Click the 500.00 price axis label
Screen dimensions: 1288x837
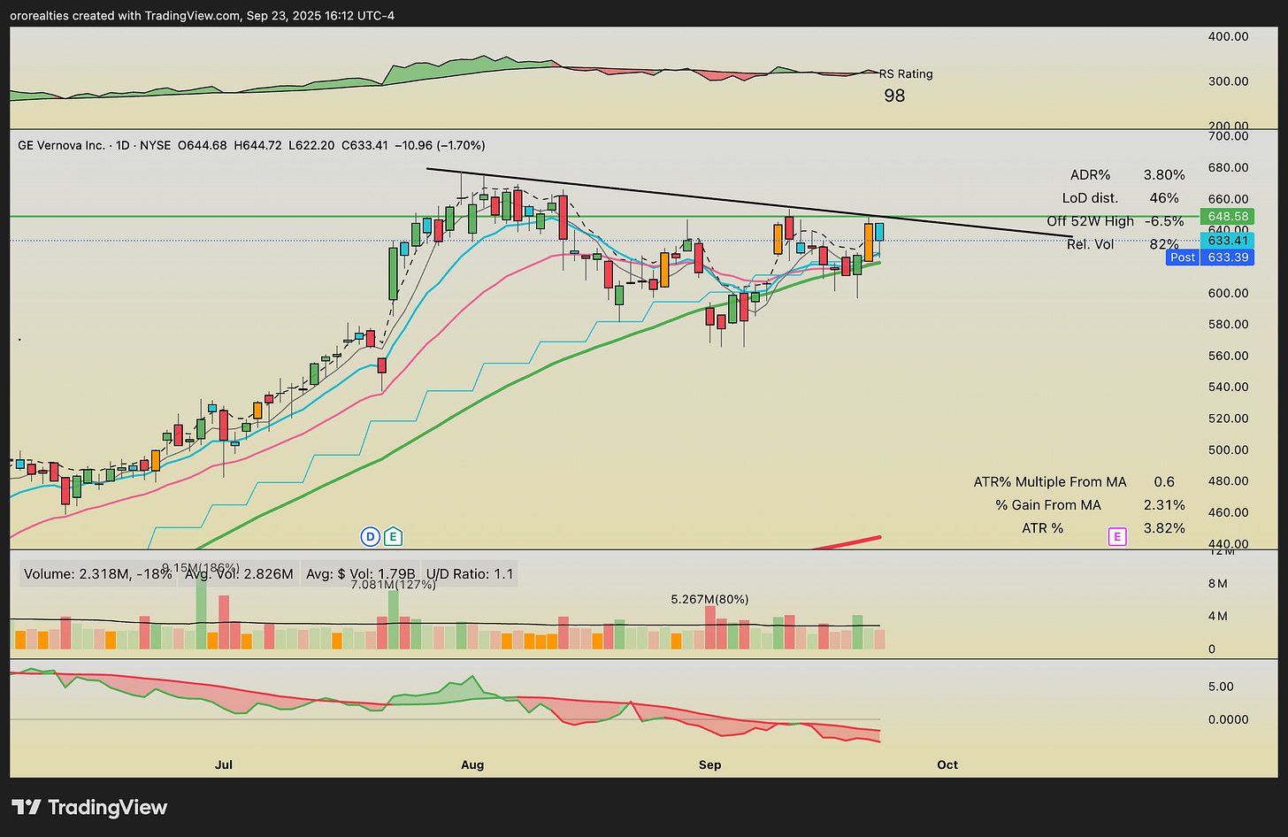(1229, 449)
